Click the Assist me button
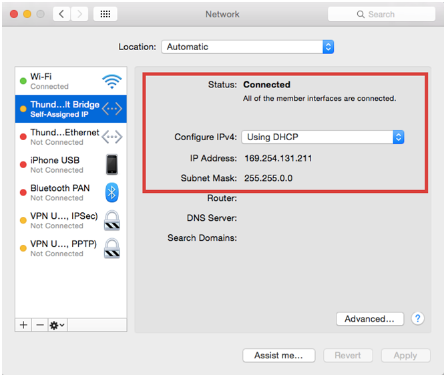The width and height of the screenshot is (446, 377). click(x=278, y=356)
